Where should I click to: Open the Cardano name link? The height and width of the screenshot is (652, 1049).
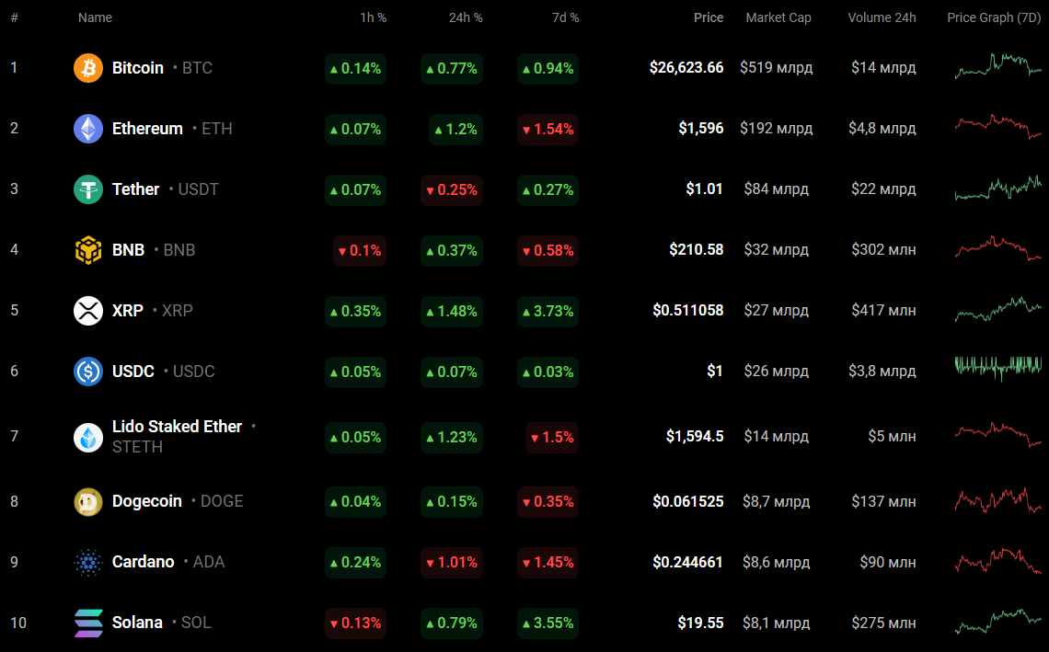click(144, 562)
